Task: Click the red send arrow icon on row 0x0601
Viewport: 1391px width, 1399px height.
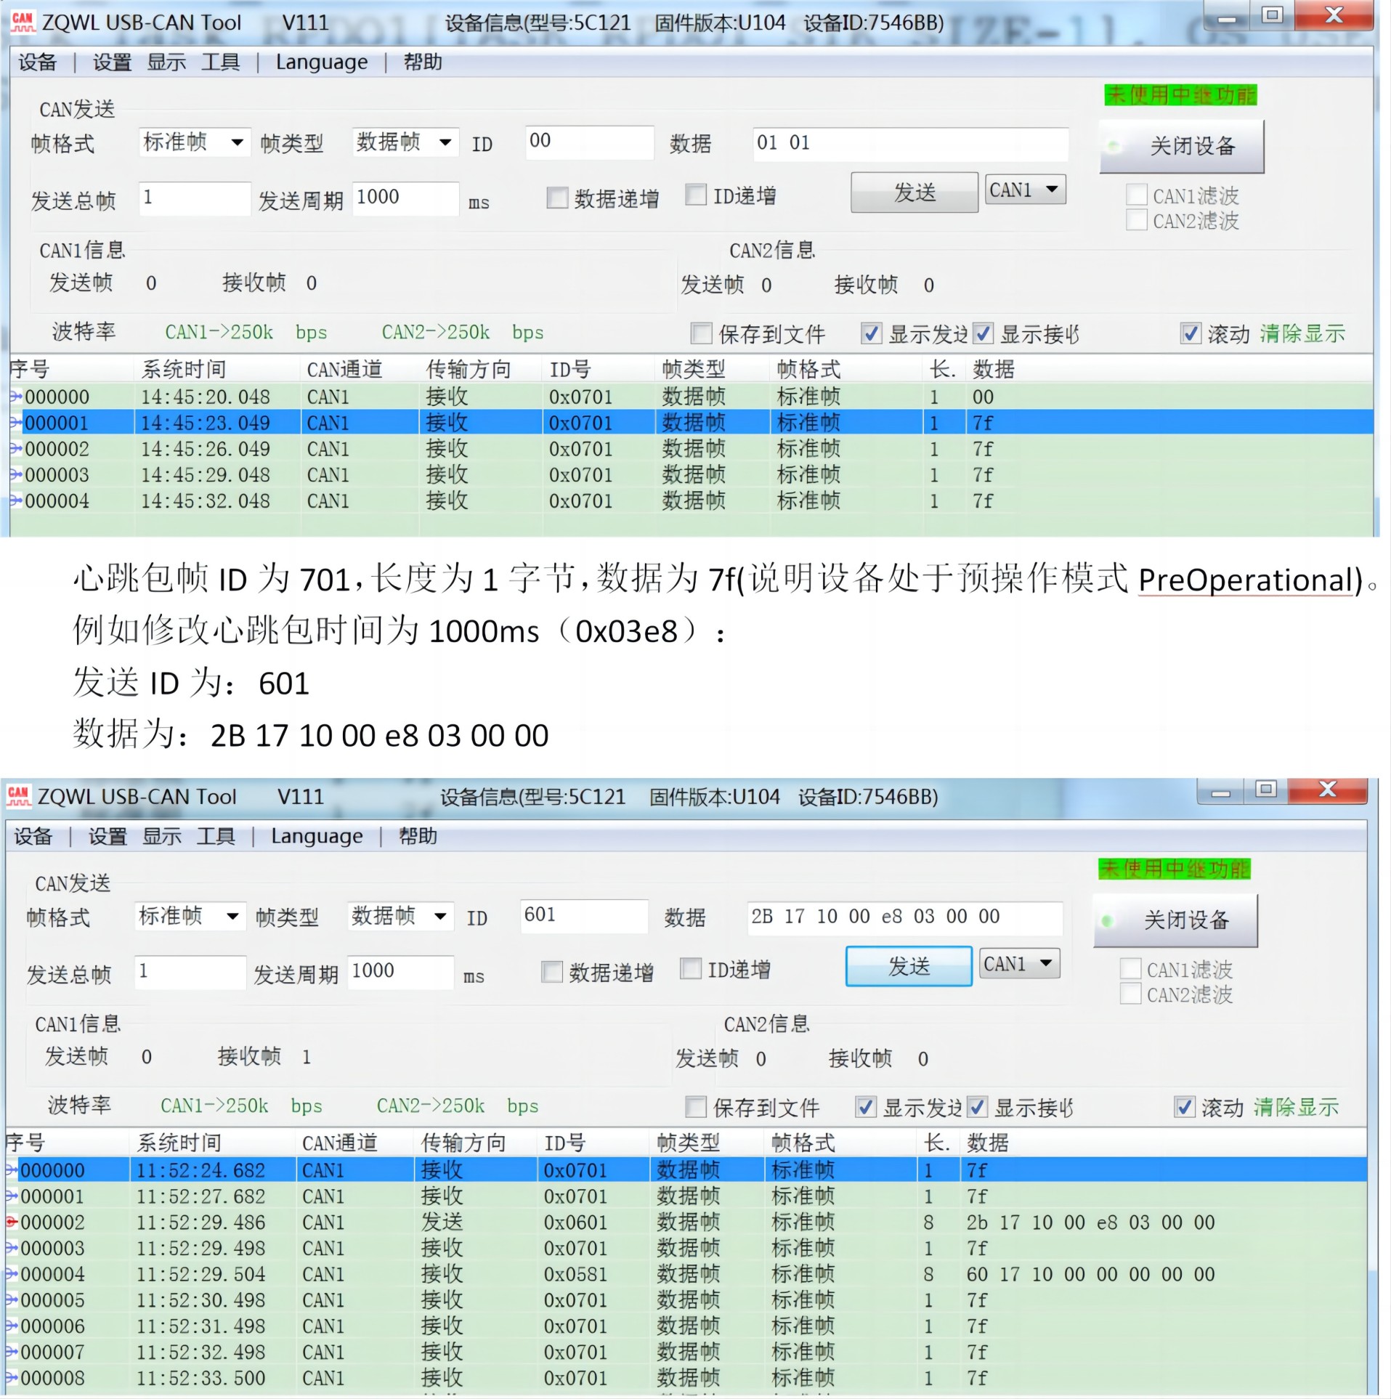Action: coord(12,1222)
